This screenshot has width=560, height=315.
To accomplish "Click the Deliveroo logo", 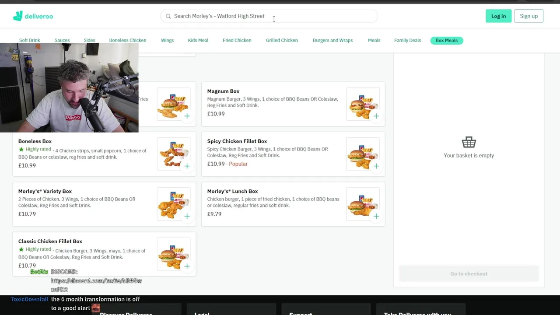I will 33,16.
